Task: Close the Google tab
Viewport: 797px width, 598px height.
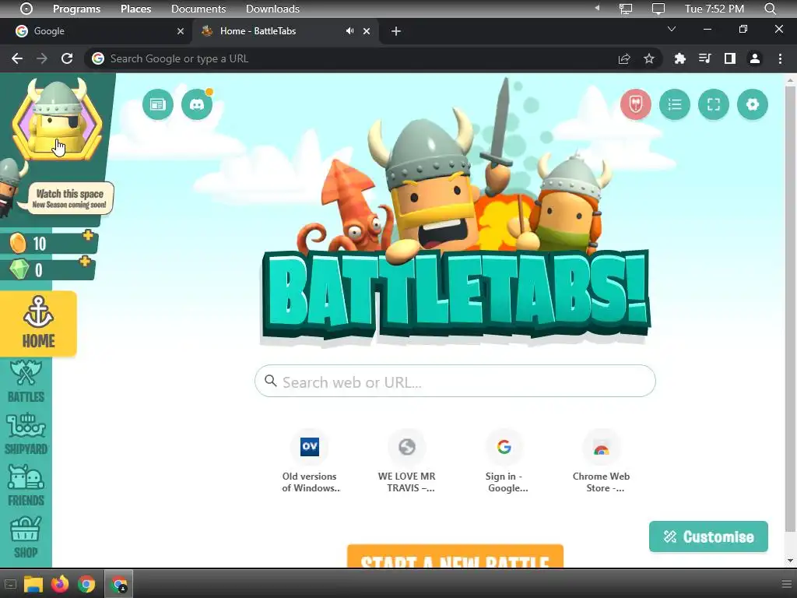Action: pyautogui.click(x=181, y=31)
